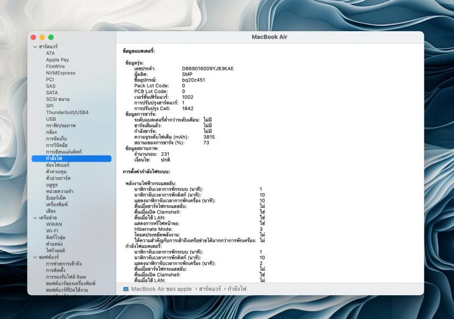Click serial number D869016009YJ83KAE
454x319 pixels.
pyautogui.click(x=208, y=69)
